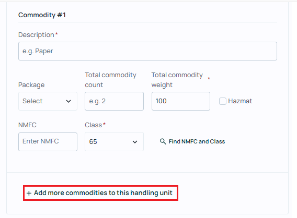Click the chevron arrow in Package dropdown
297x218 pixels.
coord(68,101)
